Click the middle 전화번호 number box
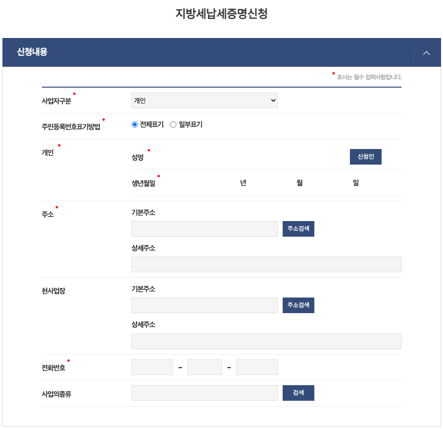 tap(204, 367)
